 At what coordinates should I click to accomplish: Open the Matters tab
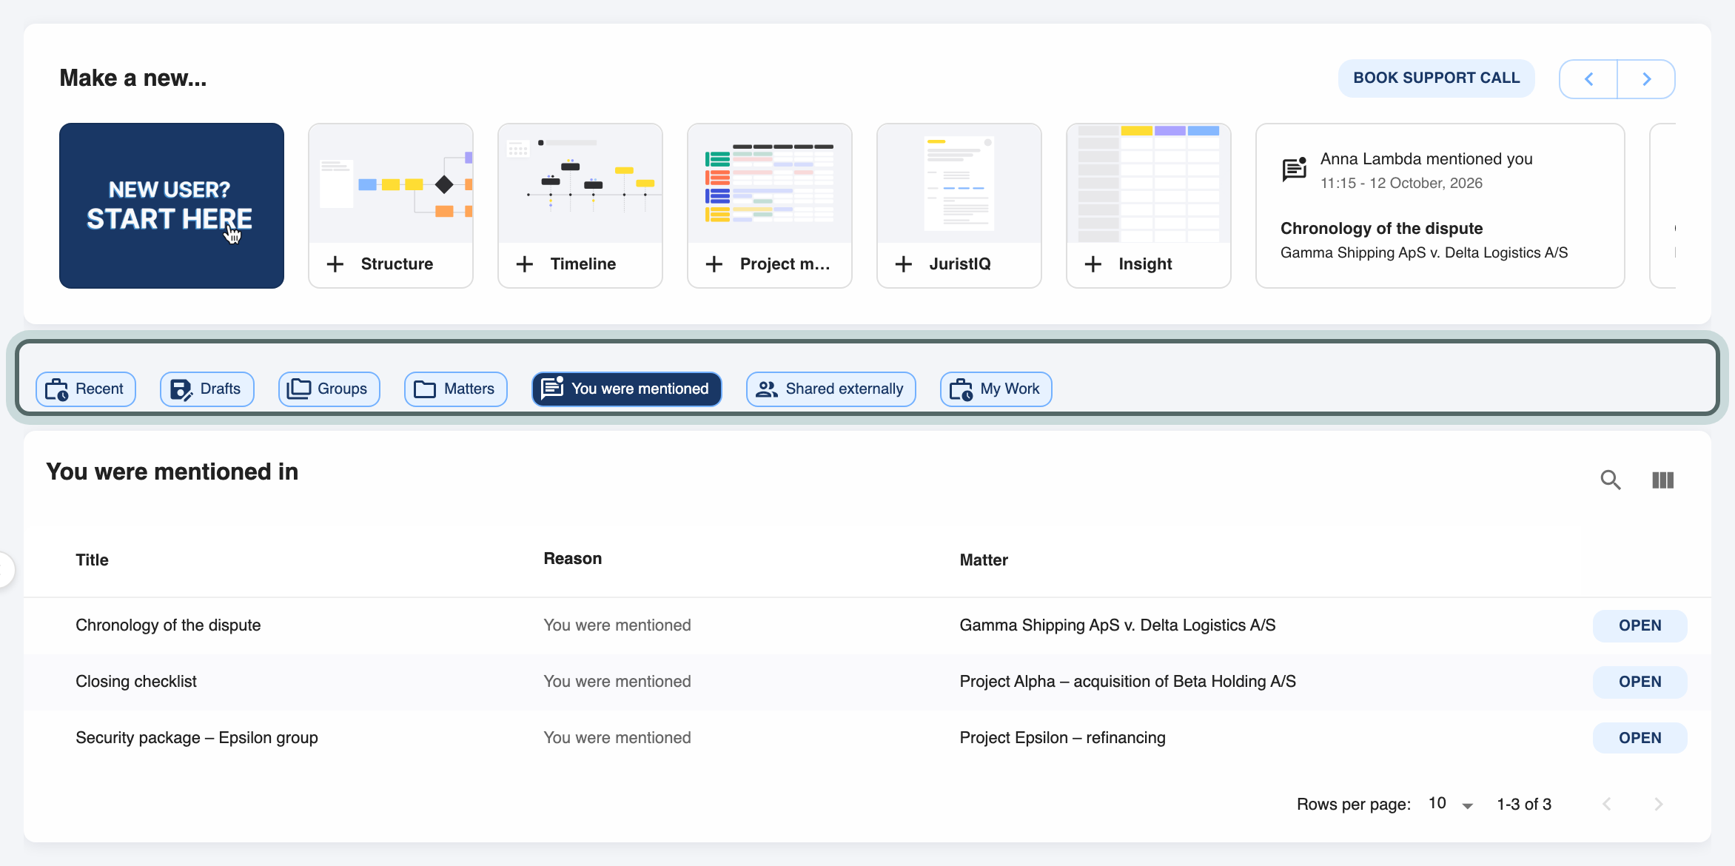click(456, 389)
